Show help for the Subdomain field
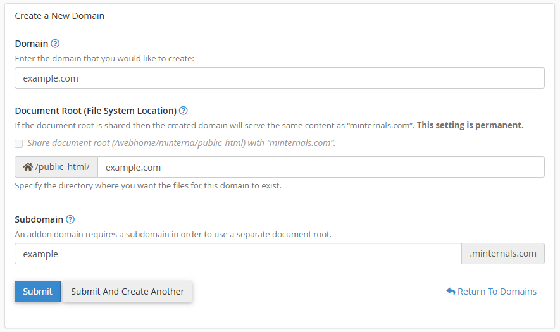Screen dimensions: 560x332 point(70,219)
